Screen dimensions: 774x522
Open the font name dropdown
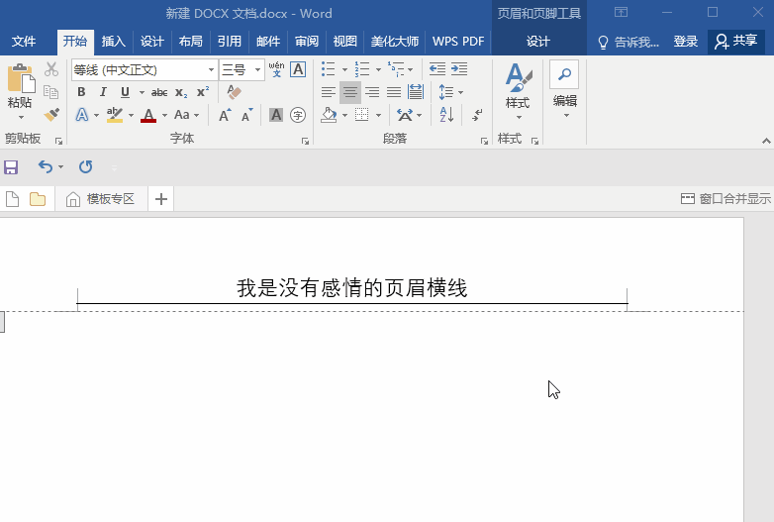[x=212, y=69]
